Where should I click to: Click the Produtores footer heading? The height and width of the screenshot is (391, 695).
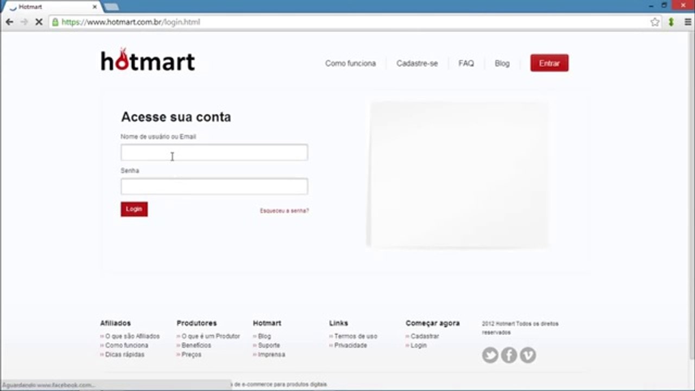click(x=197, y=323)
